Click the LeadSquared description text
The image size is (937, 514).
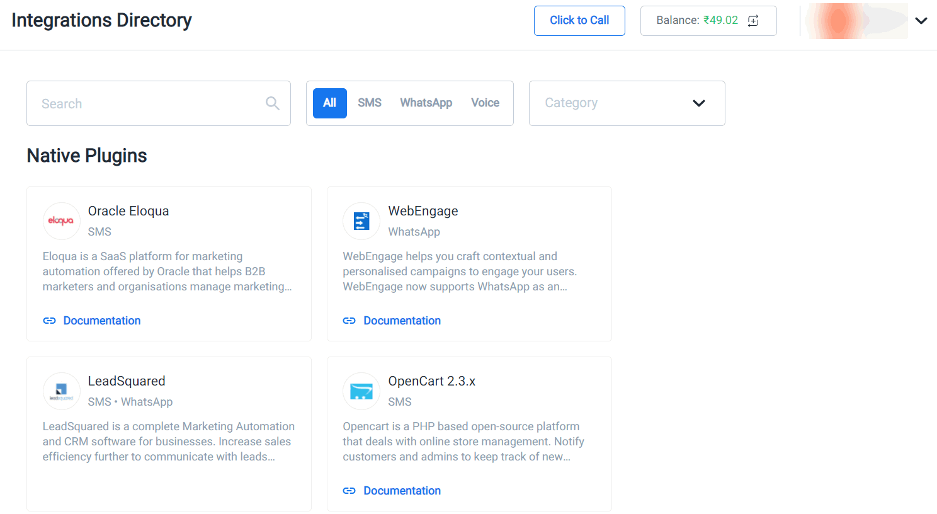click(x=169, y=442)
